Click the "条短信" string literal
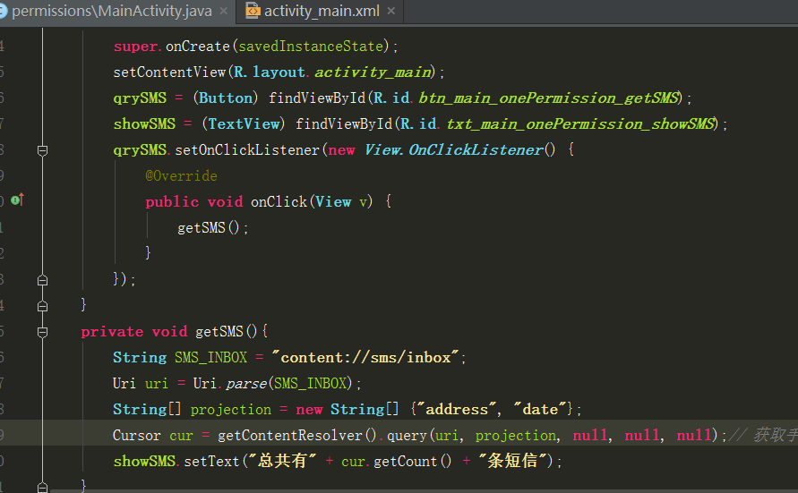This screenshot has height=493, width=798. (x=512, y=461)
